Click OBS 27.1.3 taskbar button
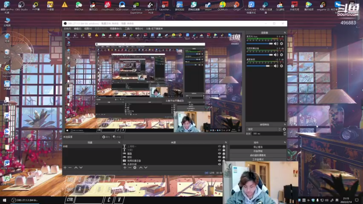363x204 pixels. (x=25, y=200)
